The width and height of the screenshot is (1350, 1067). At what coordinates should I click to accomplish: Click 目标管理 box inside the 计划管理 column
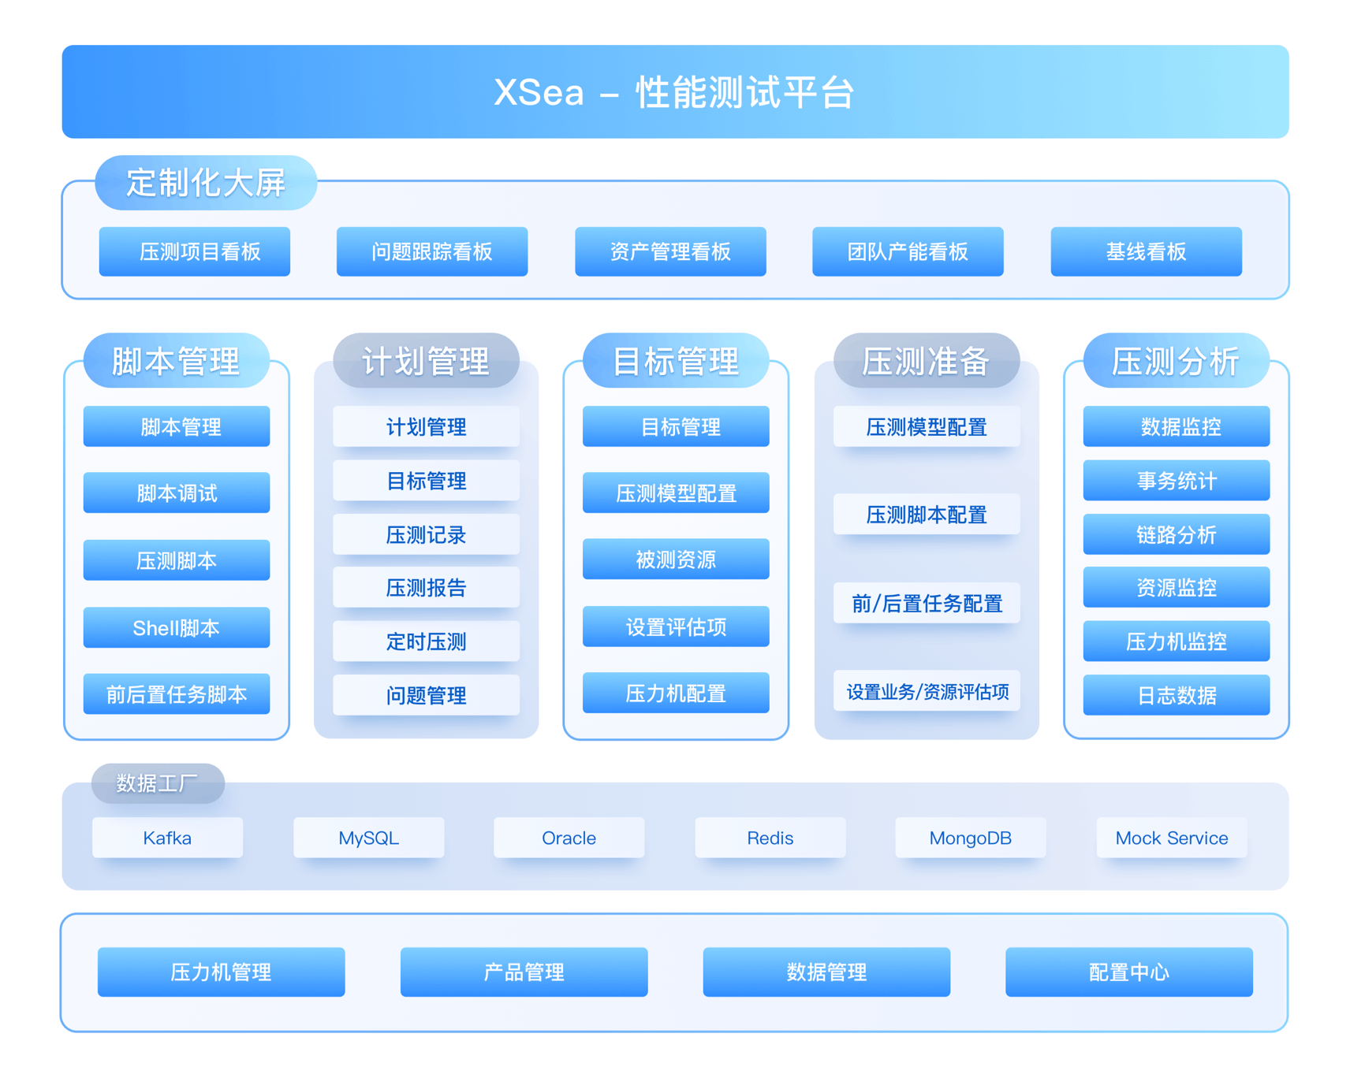click(426, 480)
